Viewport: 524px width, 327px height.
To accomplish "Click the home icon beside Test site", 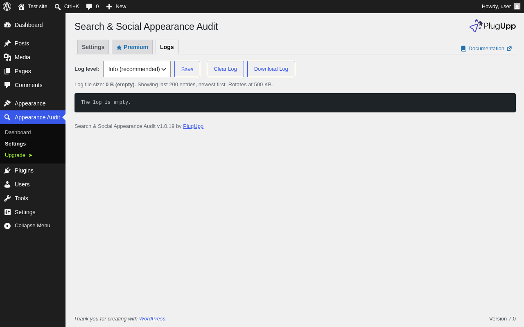I will coord(21,7).
